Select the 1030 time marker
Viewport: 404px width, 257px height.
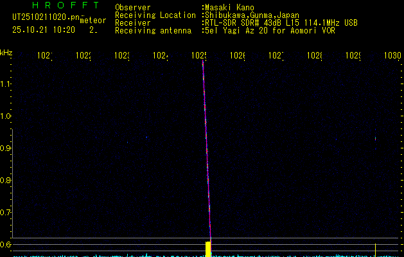[392, 57]
